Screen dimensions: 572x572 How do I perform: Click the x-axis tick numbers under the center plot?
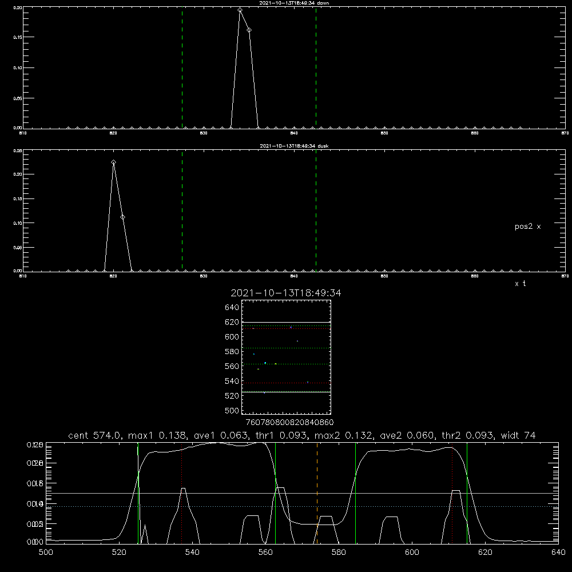pos(289,422)
